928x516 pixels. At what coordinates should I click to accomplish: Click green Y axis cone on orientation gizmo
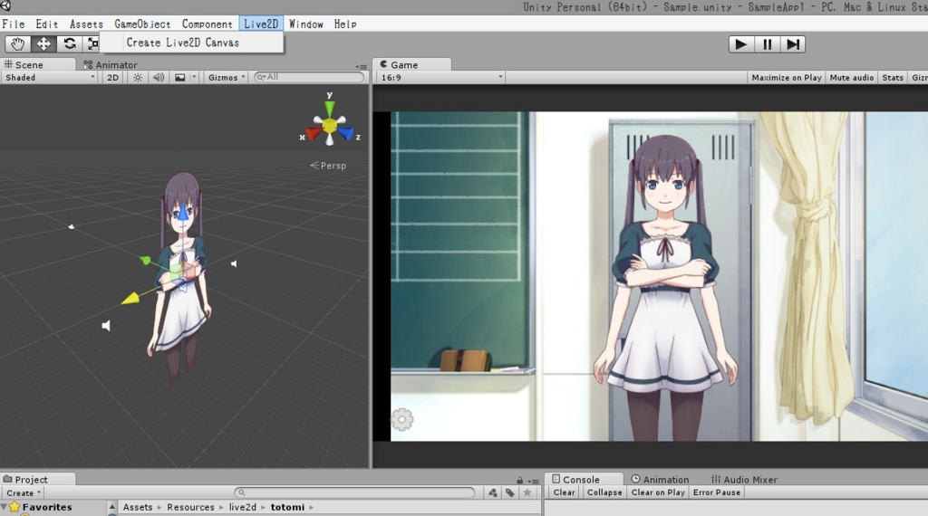330,110
